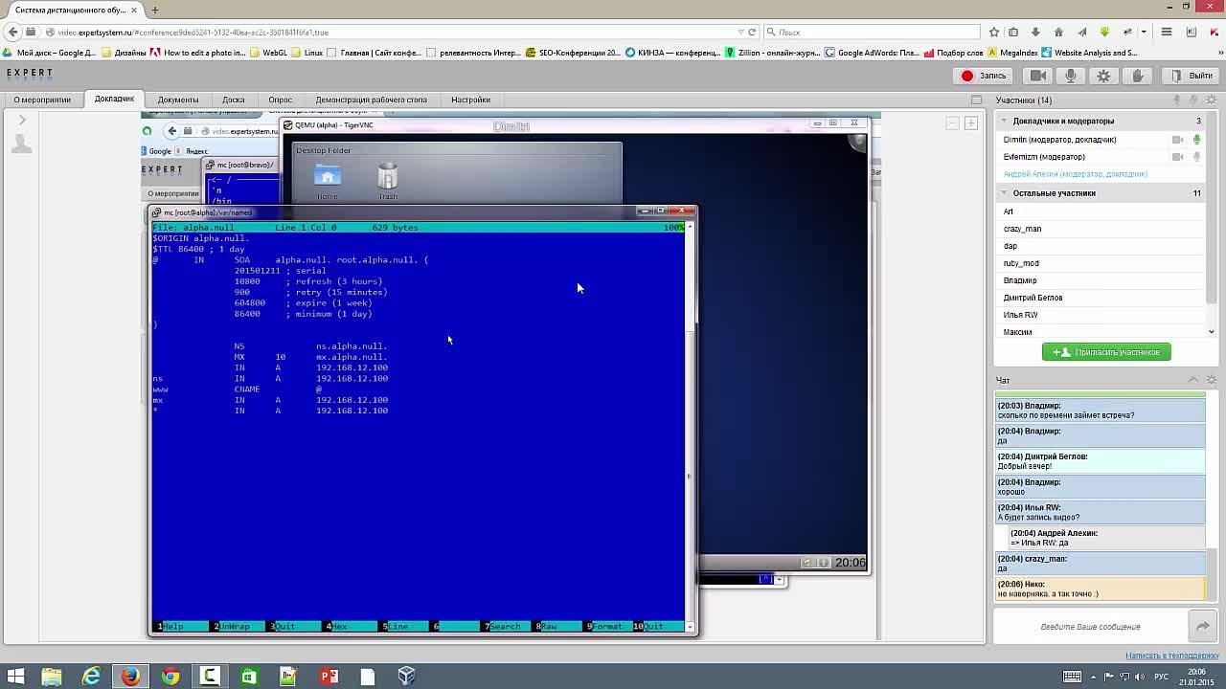Leave the conference with the Выйти button
Screen dimensions: 1226x689
(x=1191, y=76)
